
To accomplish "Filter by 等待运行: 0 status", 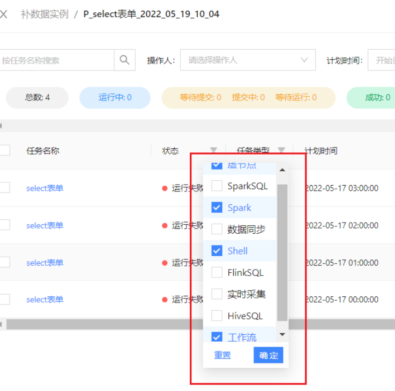I will [296, 97].
